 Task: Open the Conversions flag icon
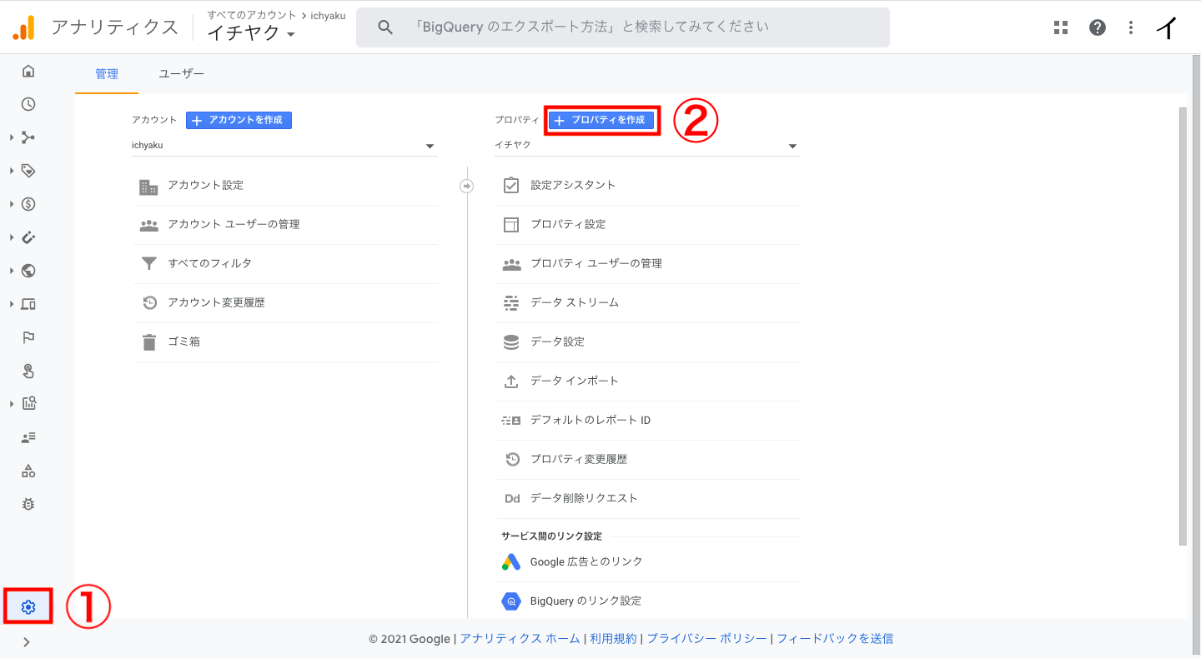tap(28, 337)
